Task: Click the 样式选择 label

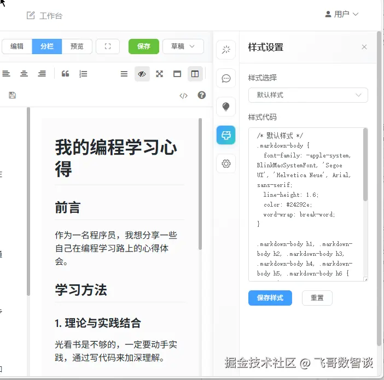Action: click(x=262, y=78)
